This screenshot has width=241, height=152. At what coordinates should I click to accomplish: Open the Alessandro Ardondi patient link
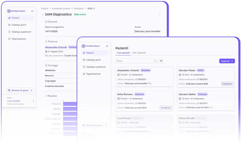pos(56,47)
